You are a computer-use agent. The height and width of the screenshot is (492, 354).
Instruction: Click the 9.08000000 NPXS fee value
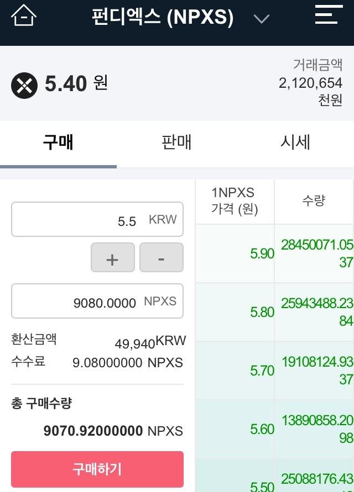coord(128,363)
